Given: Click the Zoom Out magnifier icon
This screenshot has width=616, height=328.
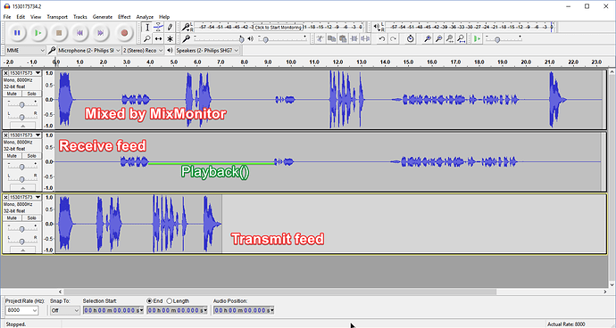Looking at the screenshot, I should tap(439, 38).
